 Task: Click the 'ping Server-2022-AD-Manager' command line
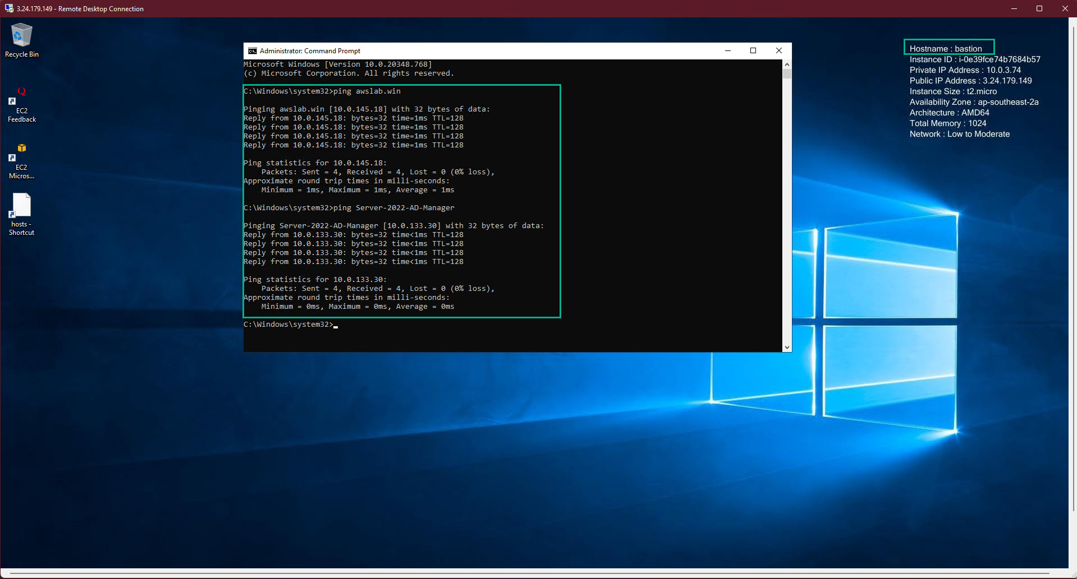point(349,207)
